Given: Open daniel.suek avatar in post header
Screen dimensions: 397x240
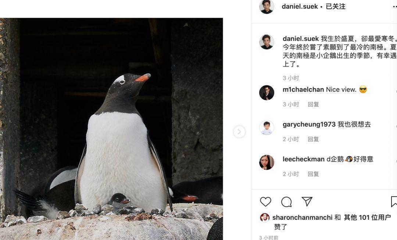Looking at the screenshot, I should pos(267,6).
